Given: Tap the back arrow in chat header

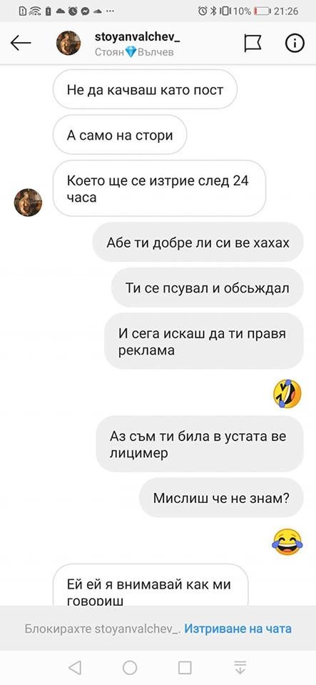Looking at the screenshot, I should pyautogui.click(x=21, y=43).
